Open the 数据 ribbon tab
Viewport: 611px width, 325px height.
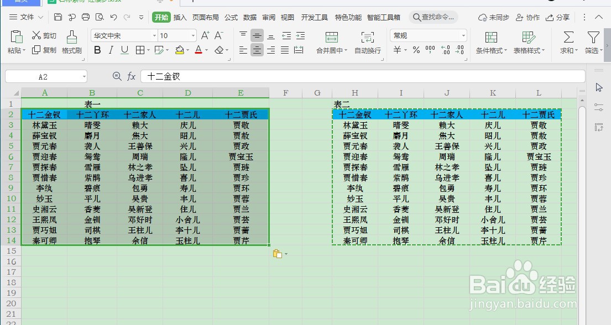point(250,17)
